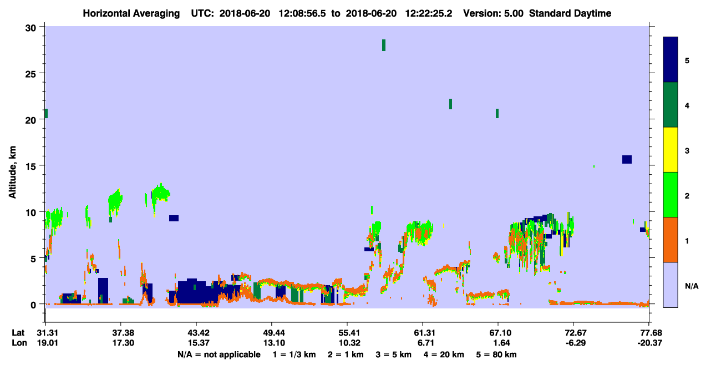Click the end time '12:22:25.2' in title
This screenshot has height=370, width=721.
click(x=429, y=13)
